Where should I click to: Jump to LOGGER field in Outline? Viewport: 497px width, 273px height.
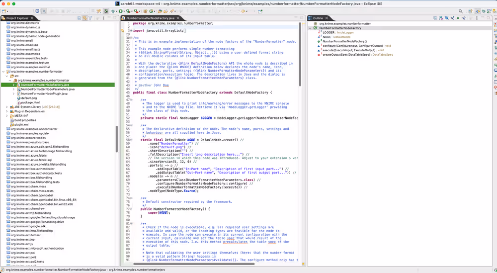click(336, 32)
